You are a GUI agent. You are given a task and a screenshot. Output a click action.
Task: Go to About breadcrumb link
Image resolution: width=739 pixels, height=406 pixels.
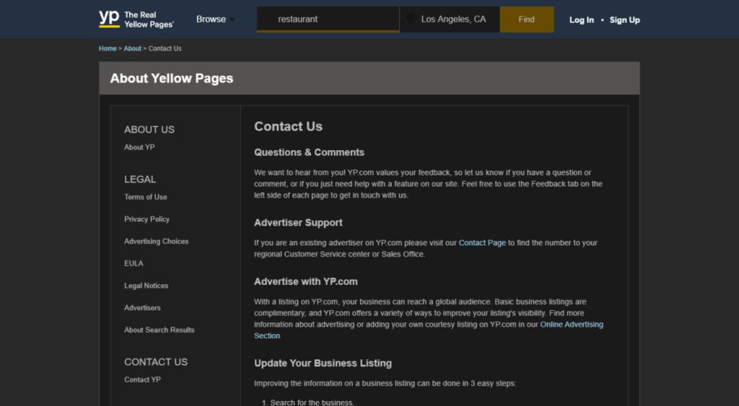click(133, 48)
